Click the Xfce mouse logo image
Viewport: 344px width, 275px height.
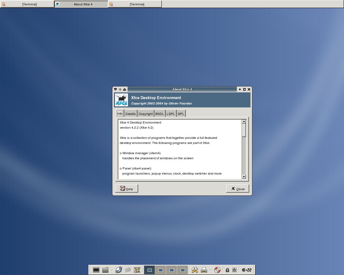coord(121,100)
